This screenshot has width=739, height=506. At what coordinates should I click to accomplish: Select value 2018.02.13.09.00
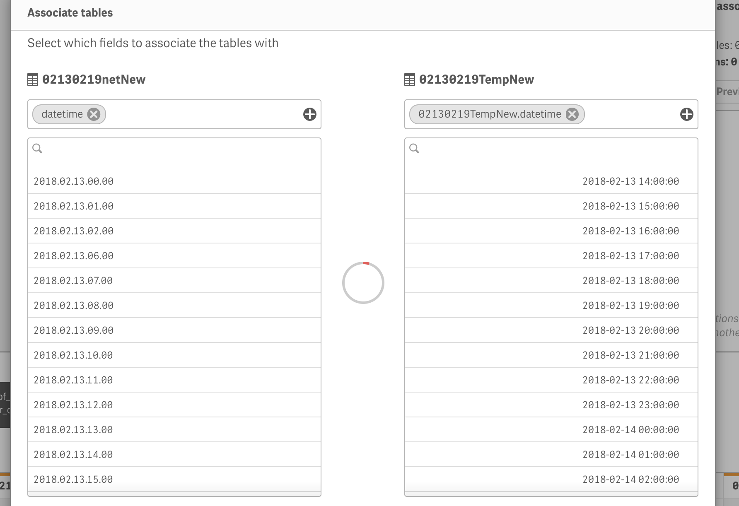(174, 330)
